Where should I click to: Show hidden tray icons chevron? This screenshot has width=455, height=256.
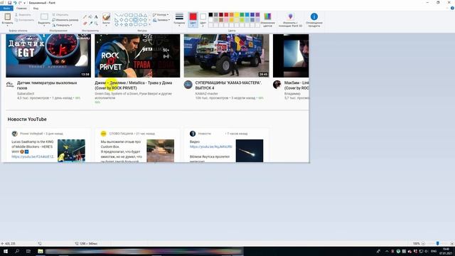point(387,251)
